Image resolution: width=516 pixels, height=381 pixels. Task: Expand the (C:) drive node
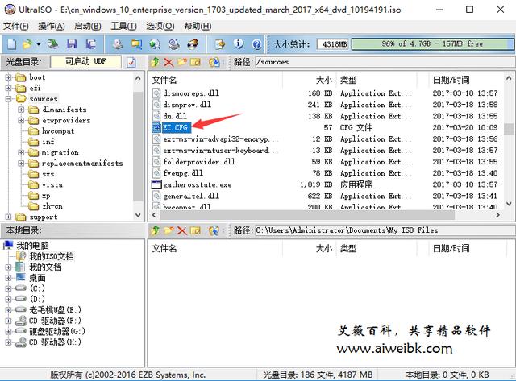[x=8, y=288]
